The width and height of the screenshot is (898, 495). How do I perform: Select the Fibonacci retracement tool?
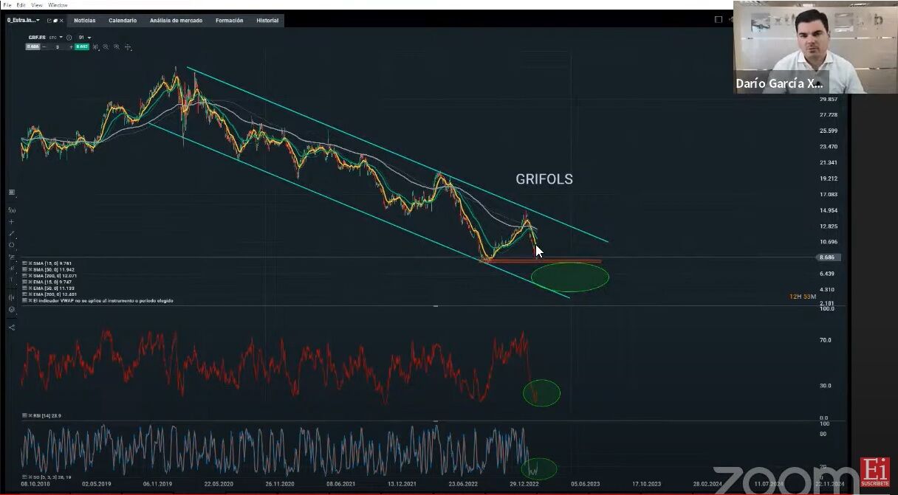pyautogui.click(x=11, y=257)
